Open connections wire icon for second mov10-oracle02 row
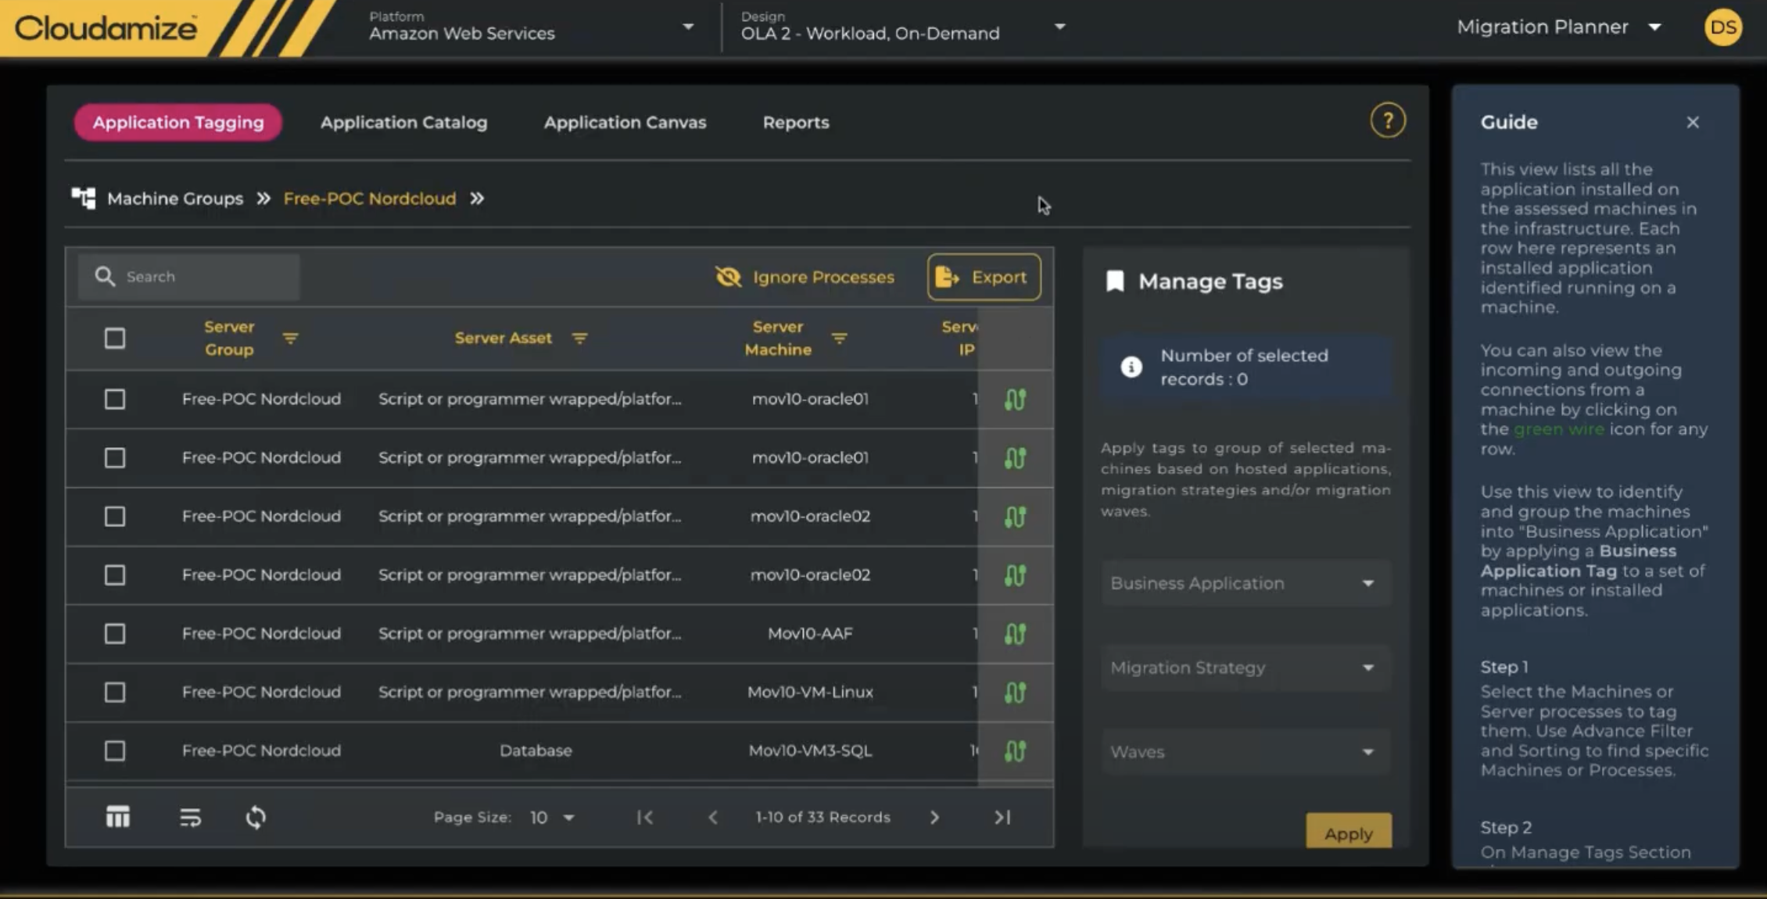 click(1015, 575)
